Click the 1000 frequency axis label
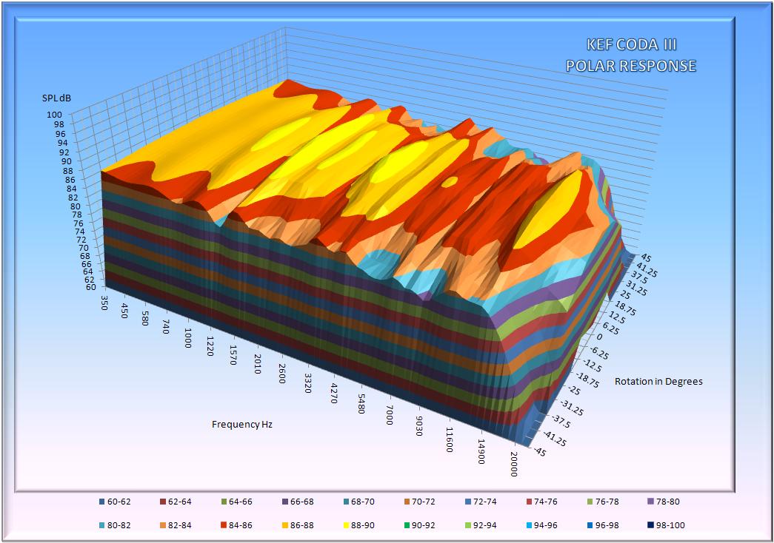This screenshot has width=774, height=543. (x=187, y=338)
